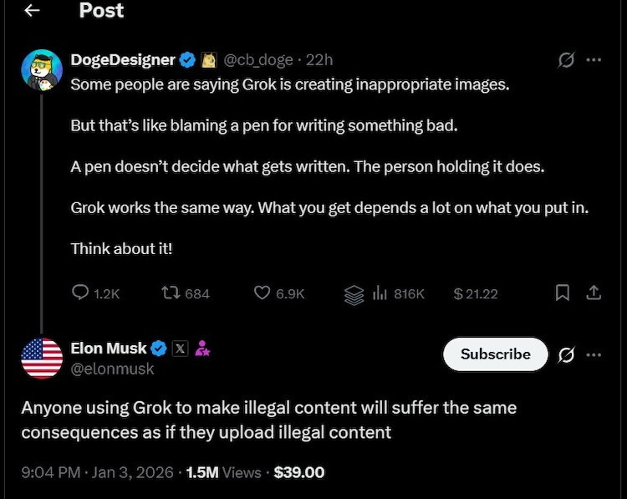Open more options on DogeDesigner's post

pos(594,60)
